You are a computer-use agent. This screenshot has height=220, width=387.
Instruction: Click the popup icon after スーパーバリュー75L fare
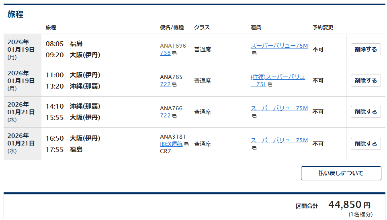point(270,85)
